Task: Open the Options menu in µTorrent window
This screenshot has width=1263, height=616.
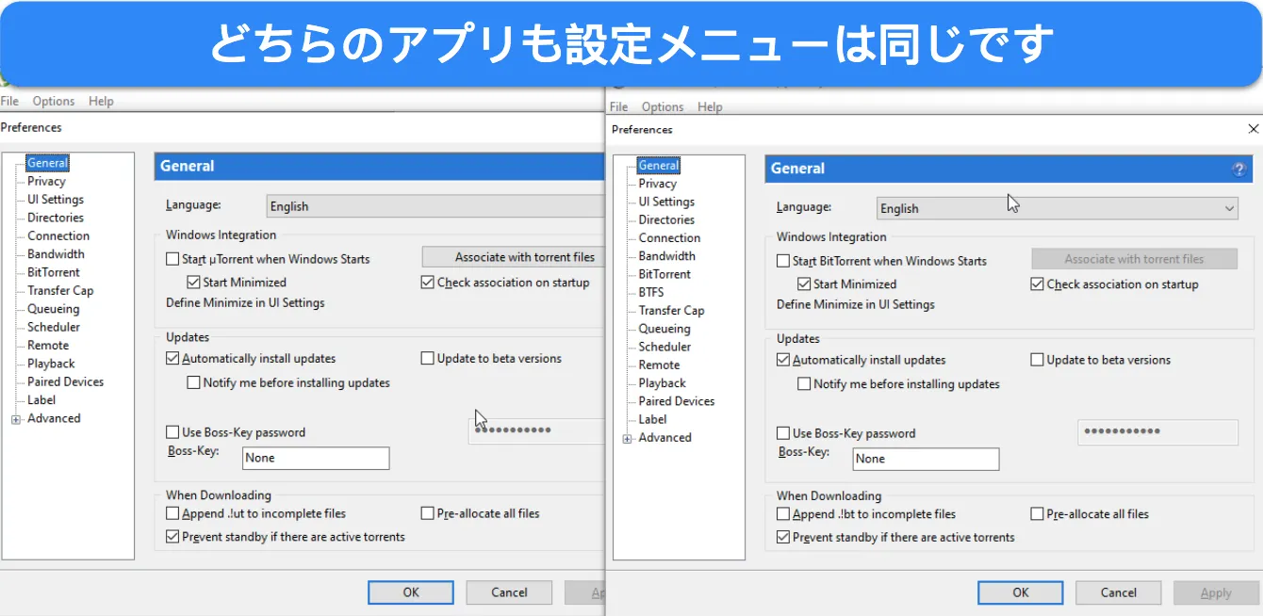Action: [54, 101]
